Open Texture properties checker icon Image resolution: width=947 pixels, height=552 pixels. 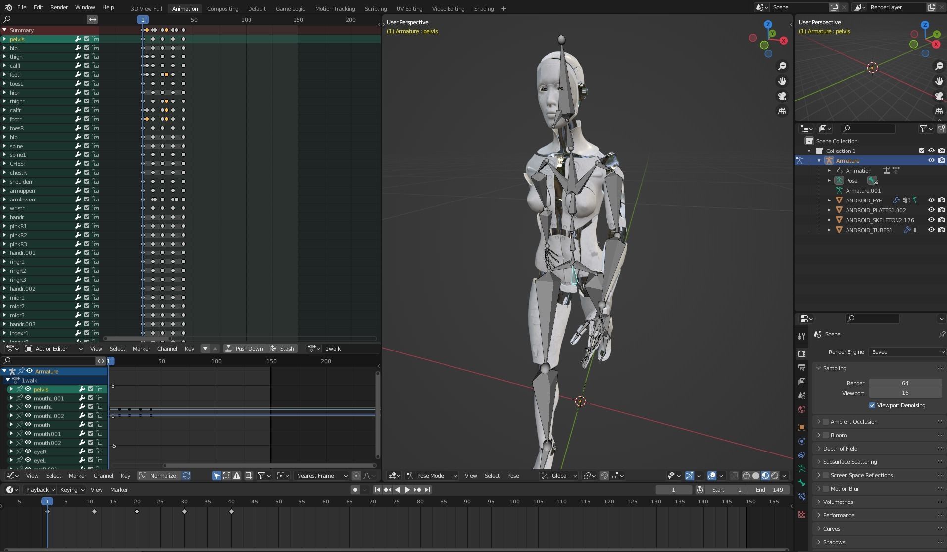[802, 514]
